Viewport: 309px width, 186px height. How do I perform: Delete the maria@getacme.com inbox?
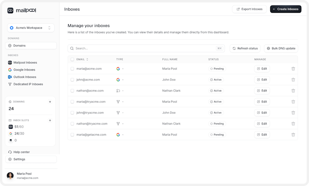coord(293,134)
